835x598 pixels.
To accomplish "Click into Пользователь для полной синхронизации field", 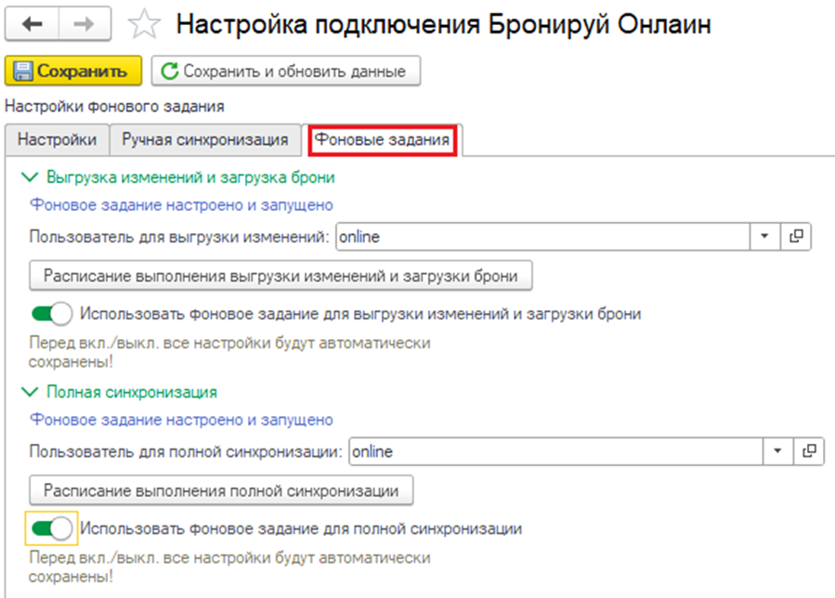I will pyautogui.click(x=556, y=451).
